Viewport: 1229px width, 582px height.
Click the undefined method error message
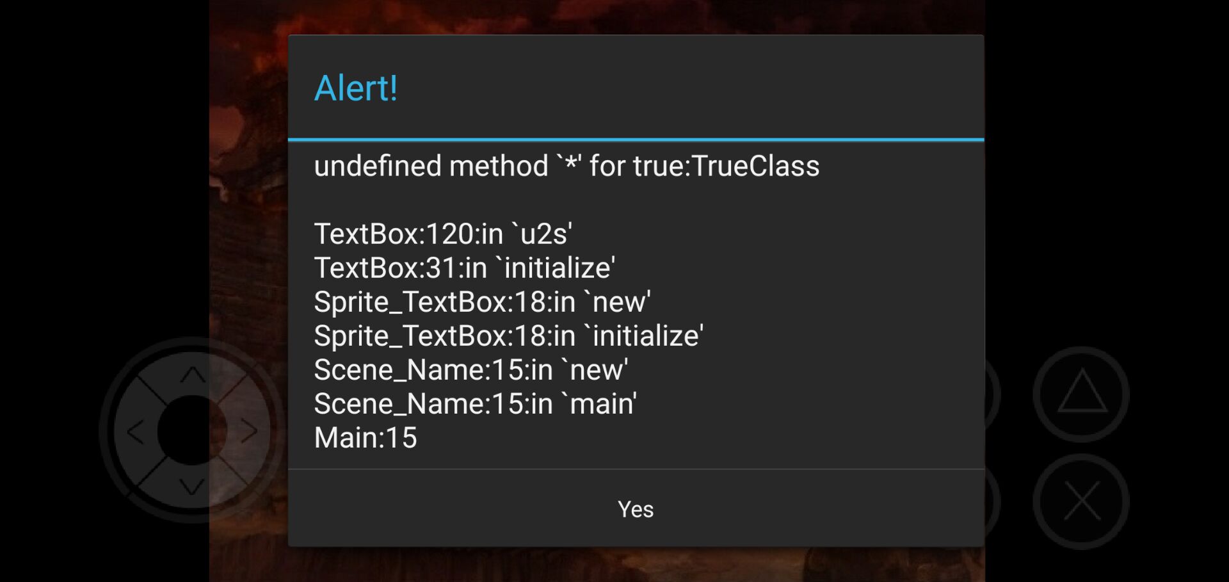pyautogui.click(x=566, y=166)
